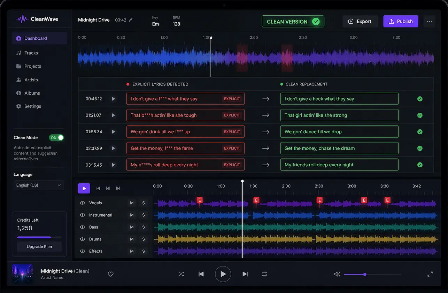Click the purple play button in multitrack editor
This screenshot has width=448, height=293.
84,188
